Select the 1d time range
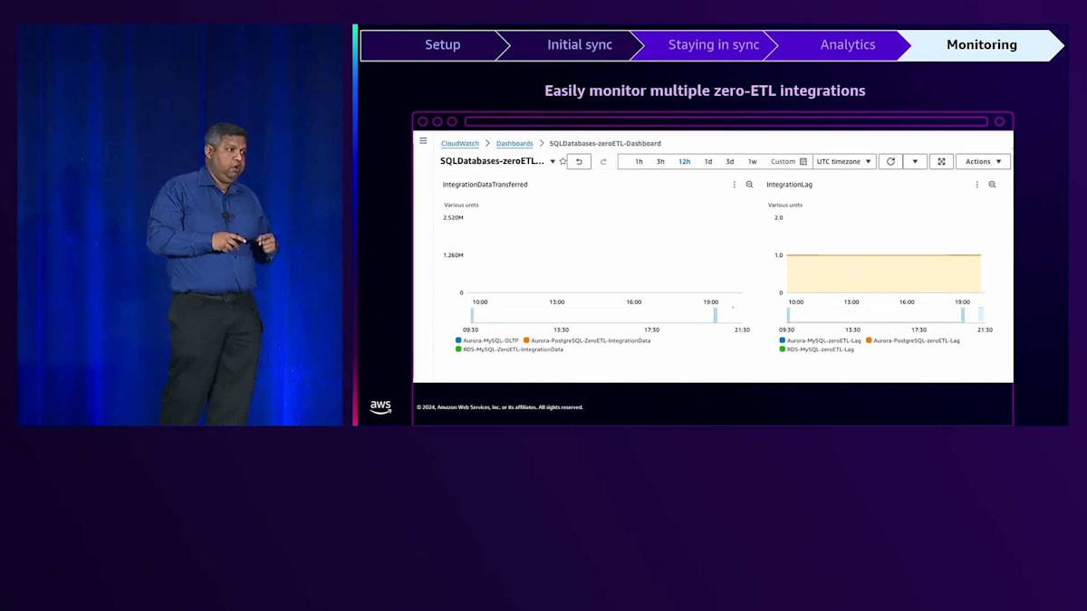Image resolution: width=1087 pixels, height=611 pixels. 707,161
